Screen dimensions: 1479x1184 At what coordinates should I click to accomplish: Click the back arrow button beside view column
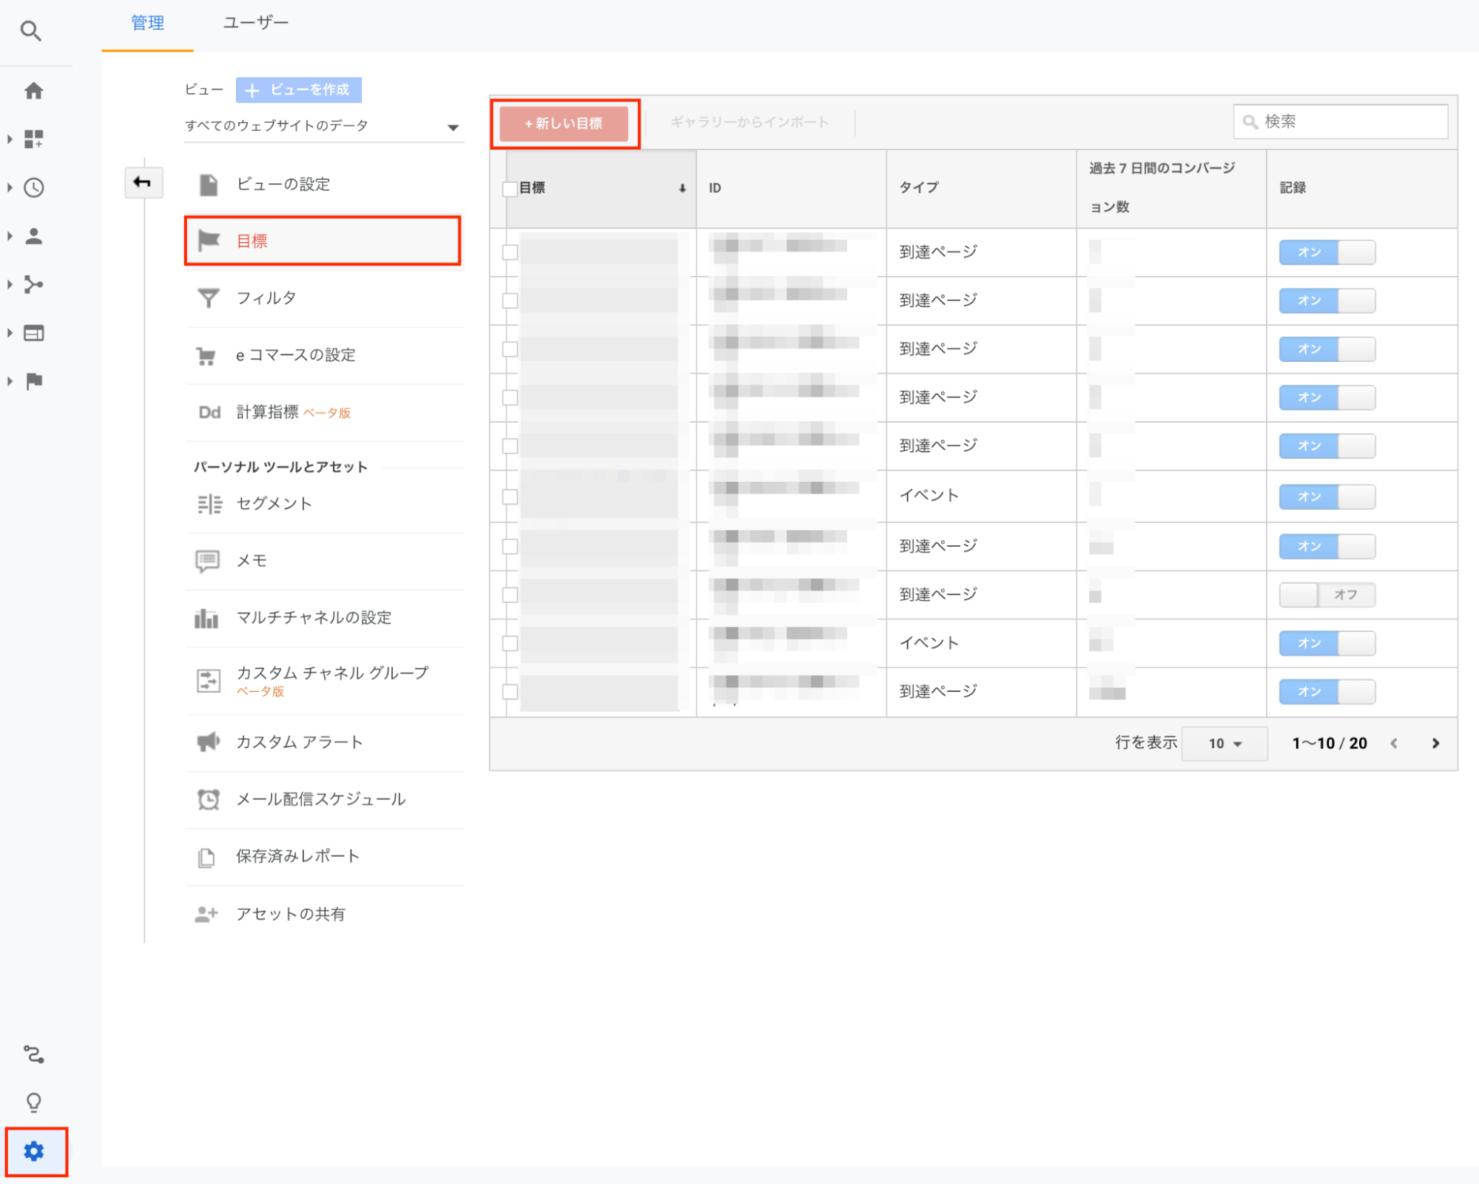pyautogui.click(x=143, y=182)
